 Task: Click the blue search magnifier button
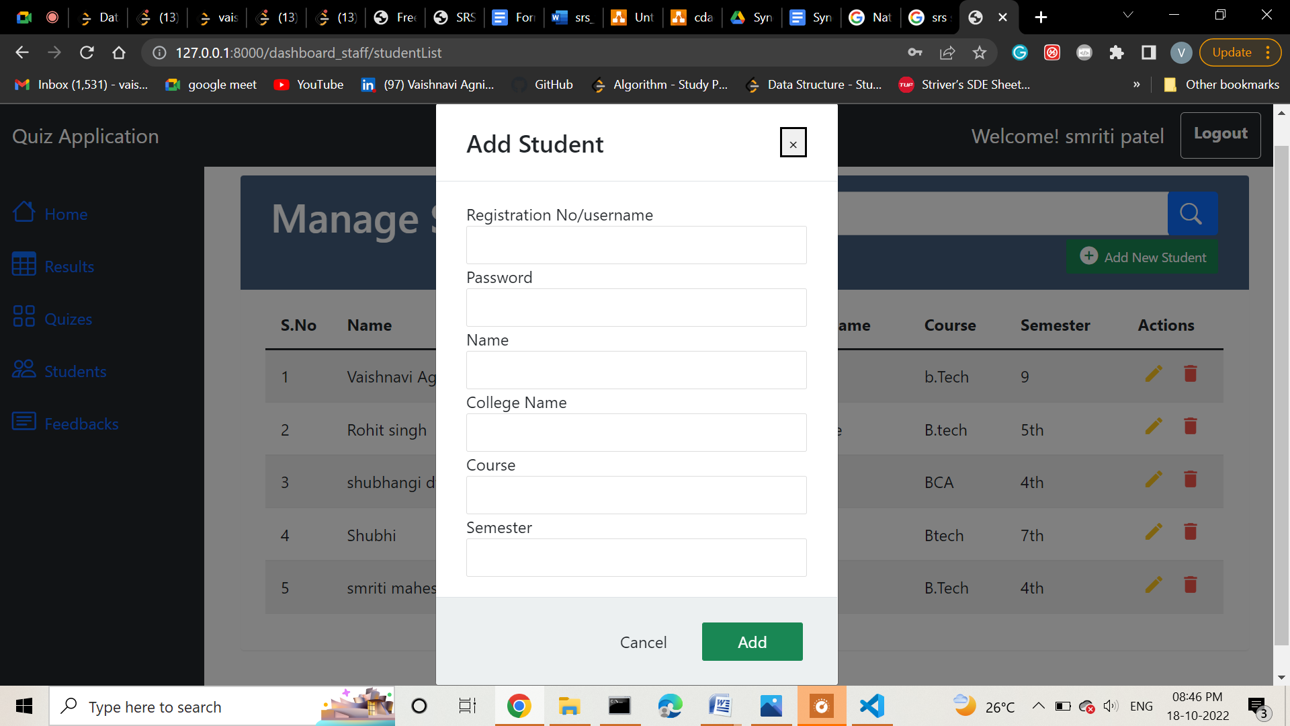click(x=1192, y=214)
